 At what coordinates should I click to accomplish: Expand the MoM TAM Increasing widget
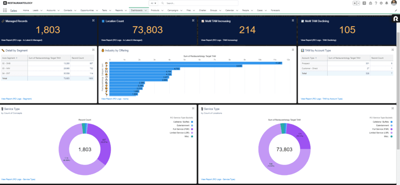[x=293, y=20]
